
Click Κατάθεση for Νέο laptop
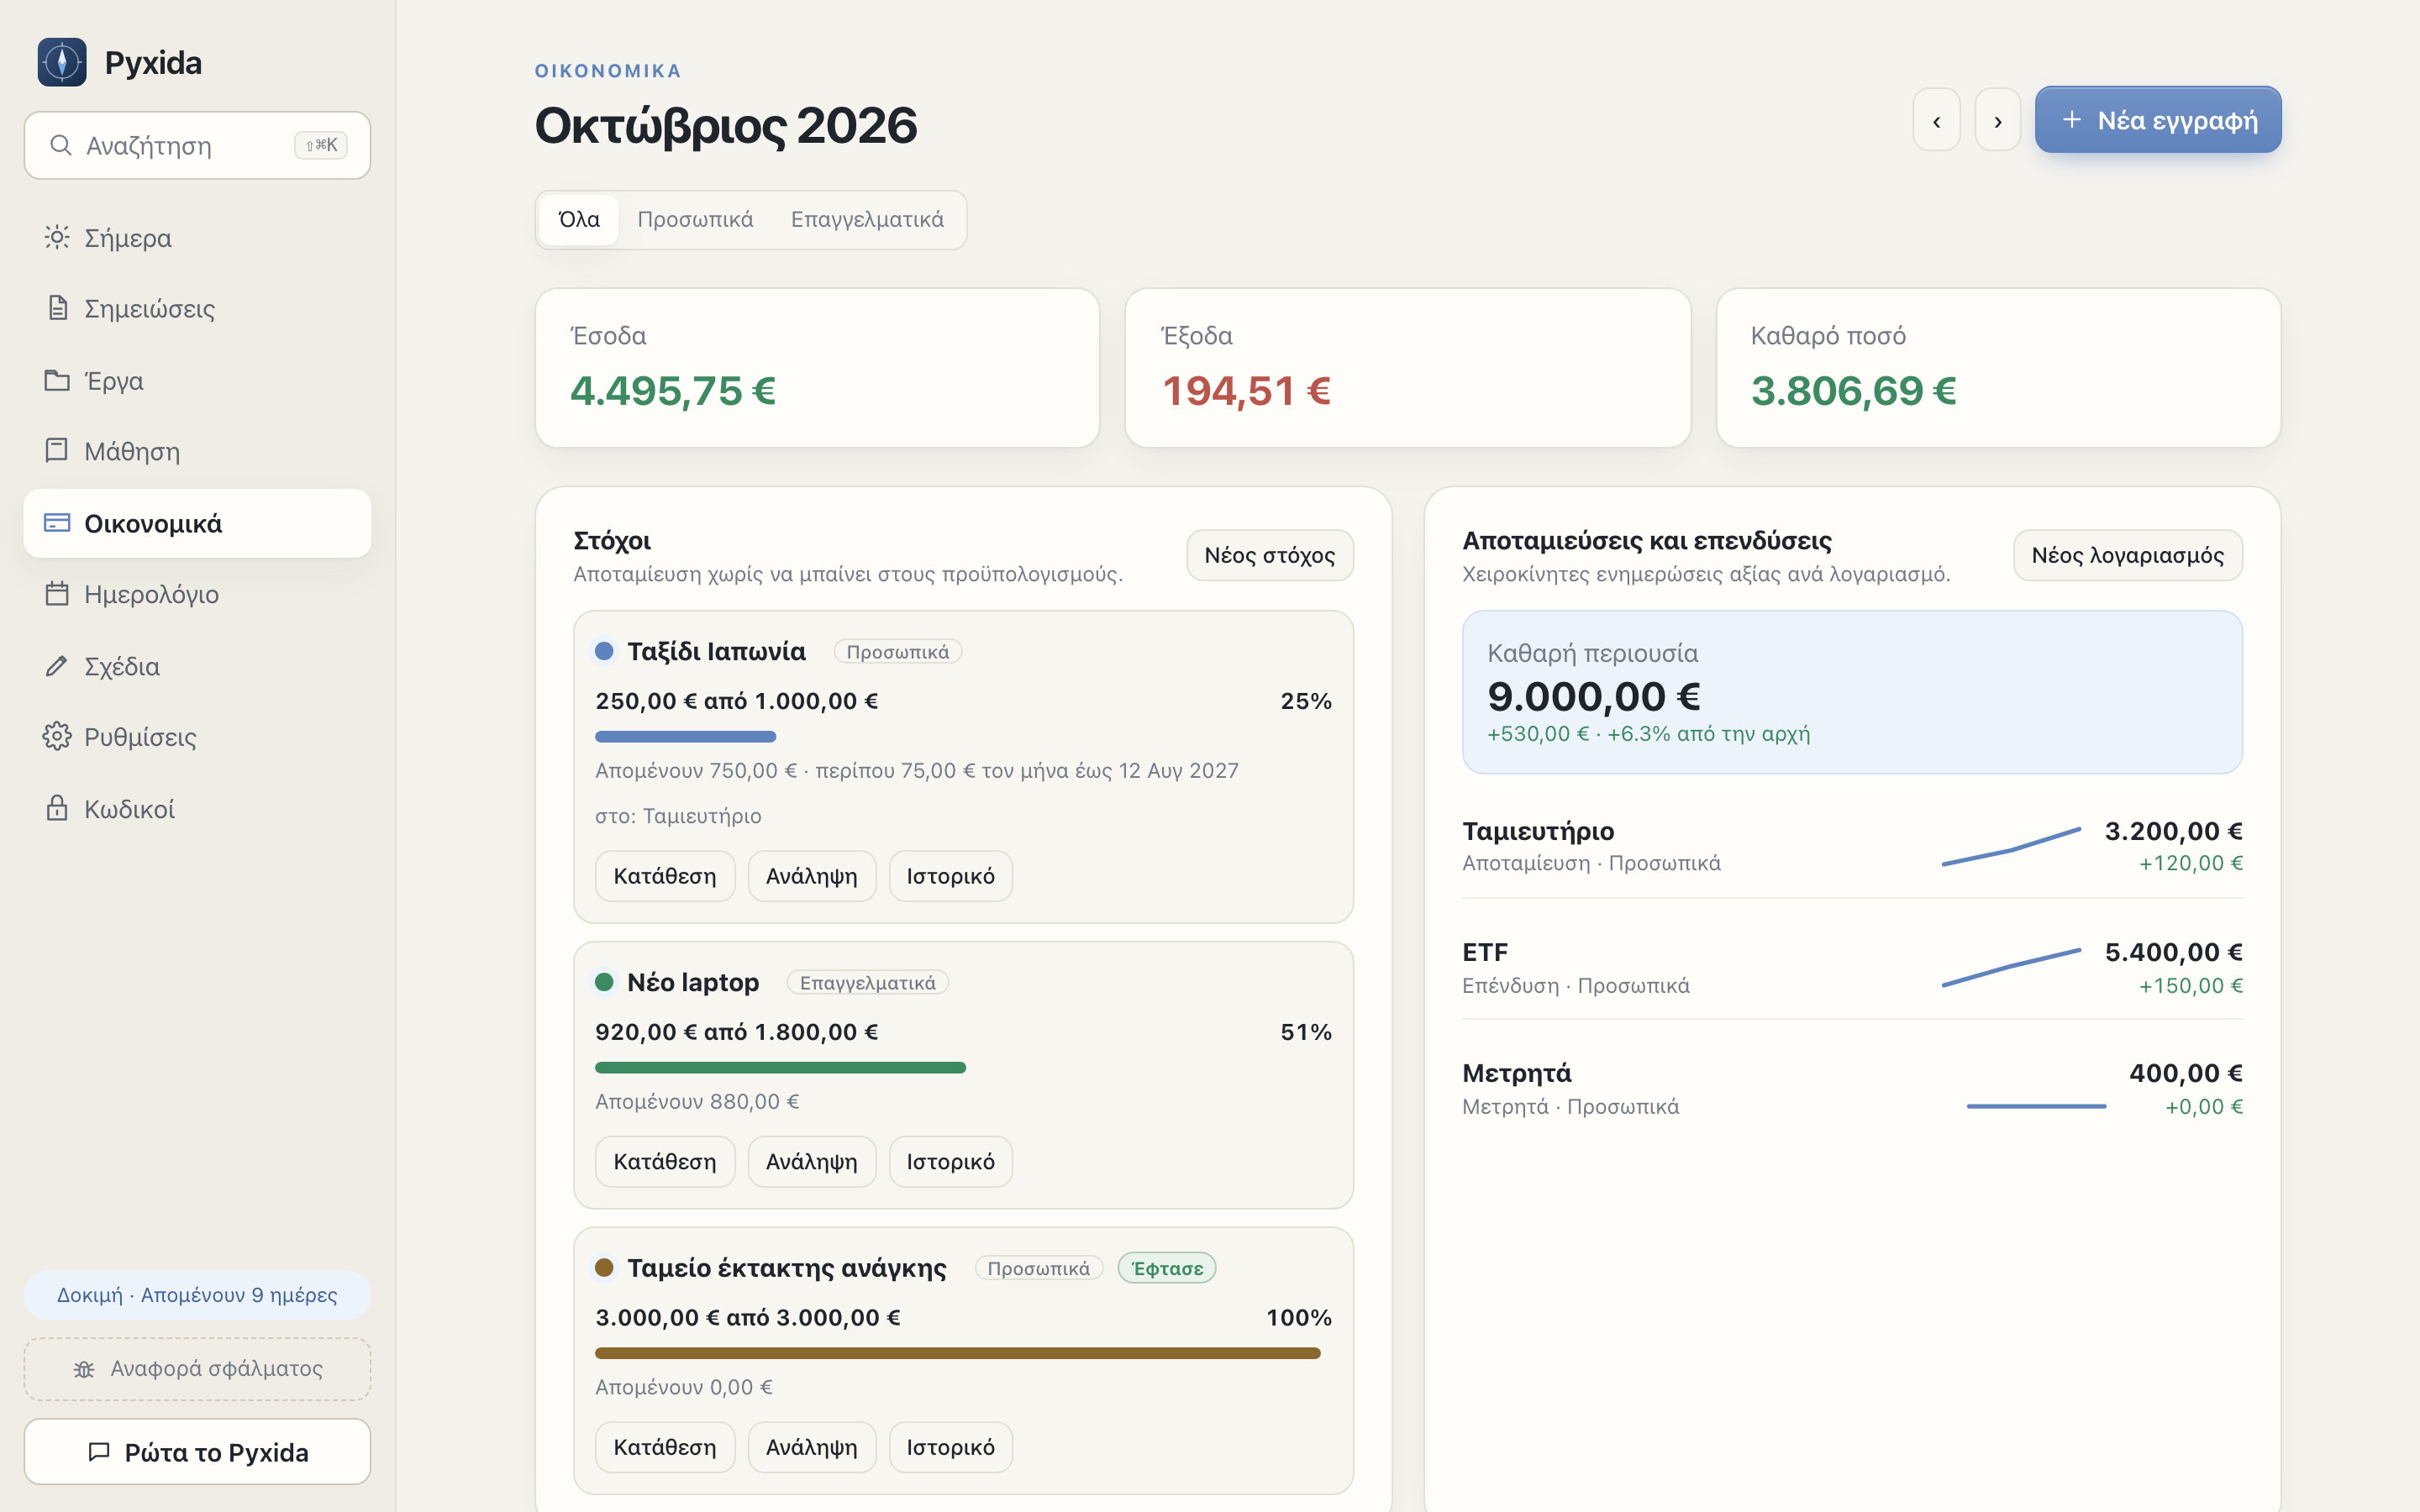point(665,1162)
